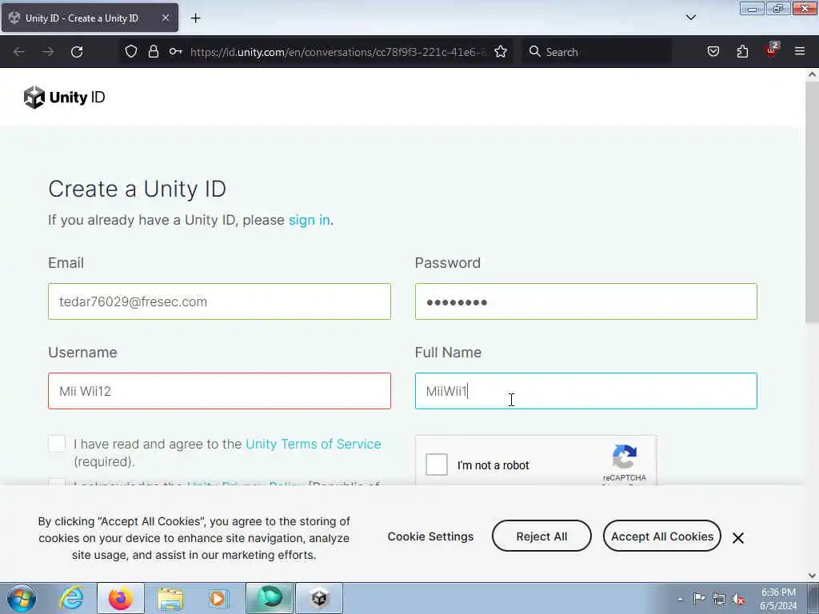
Task: Go forward using the browser forward arrow
Action: tap(48, 52)
